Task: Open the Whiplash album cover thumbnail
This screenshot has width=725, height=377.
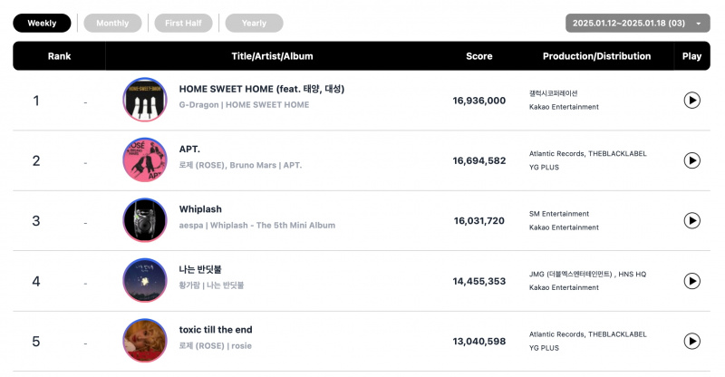Action: (x=145, y=220)
